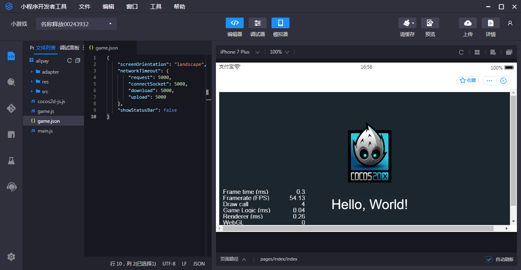Open the user account icon
Viewport: 521px width, 270px height.
510,23
